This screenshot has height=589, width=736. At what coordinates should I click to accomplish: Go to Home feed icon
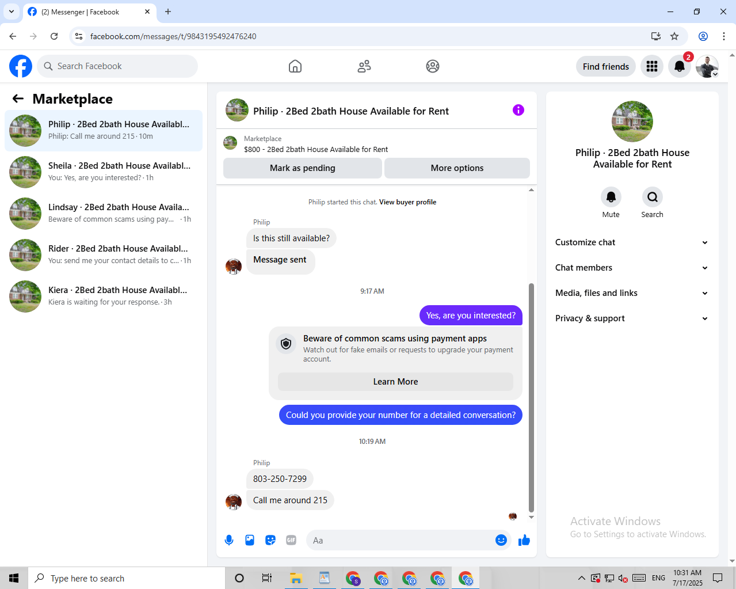[295, 66]
